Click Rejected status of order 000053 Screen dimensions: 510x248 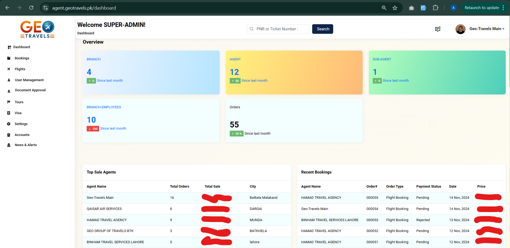point(423,220)
